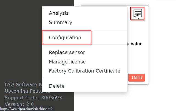The image size is (176, 111).
Task: Open the Manage license menu item
Action: [x=67, y=62]
